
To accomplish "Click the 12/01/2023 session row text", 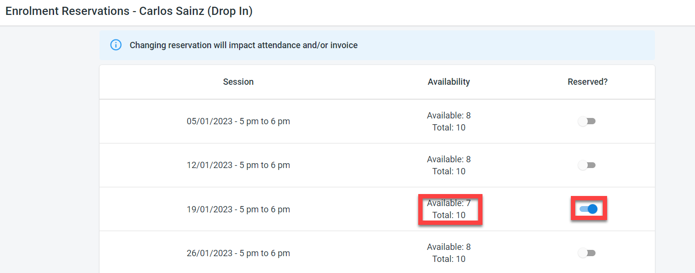I will coord(238,165).
